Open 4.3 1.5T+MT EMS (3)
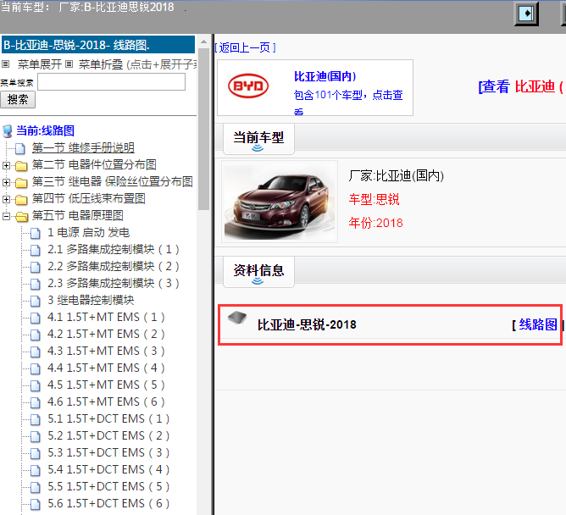 pos(106,351)
